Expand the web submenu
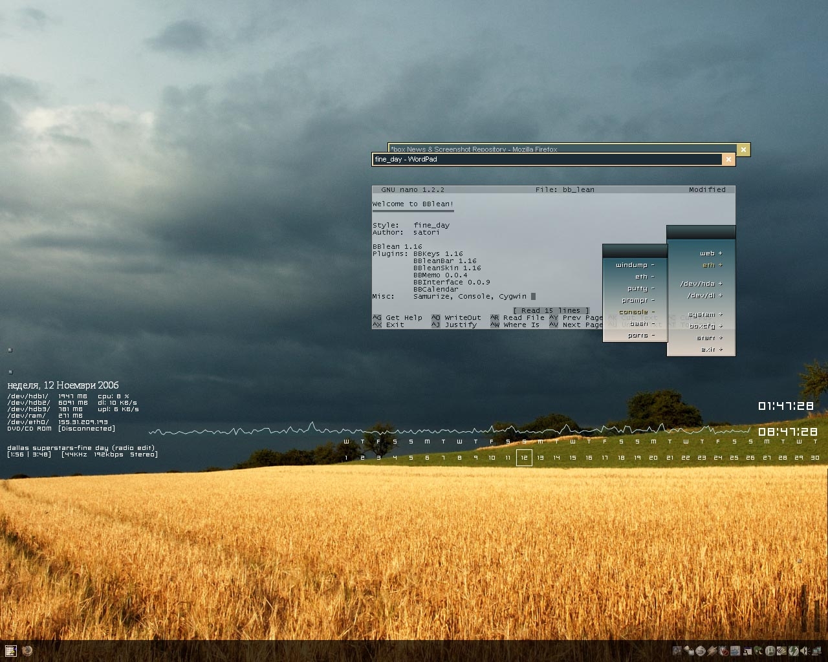 point(710,253)
